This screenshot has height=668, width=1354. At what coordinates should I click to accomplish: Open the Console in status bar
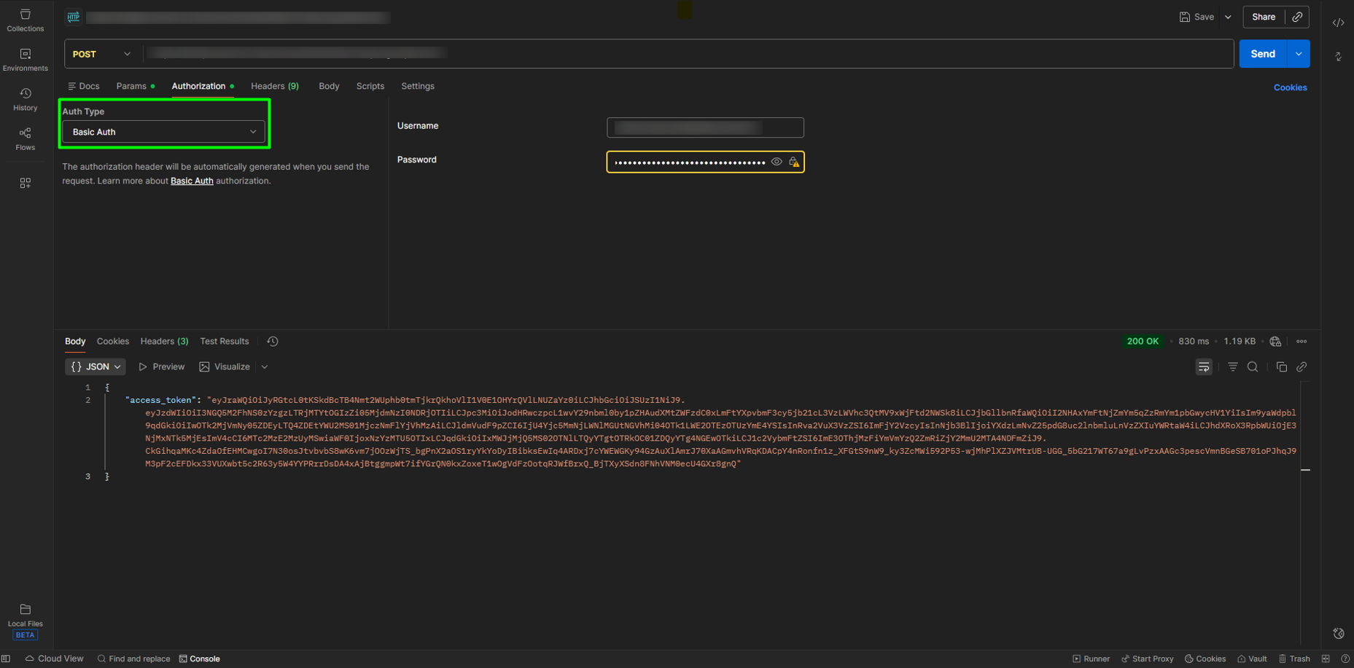click(x=200, y=659)
